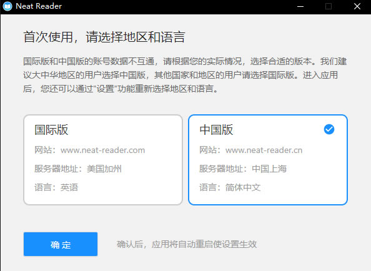Viewport: 371px width, 271px height.
Task: Click 服务器地址：美国加州 text
Action: point(78,169)
